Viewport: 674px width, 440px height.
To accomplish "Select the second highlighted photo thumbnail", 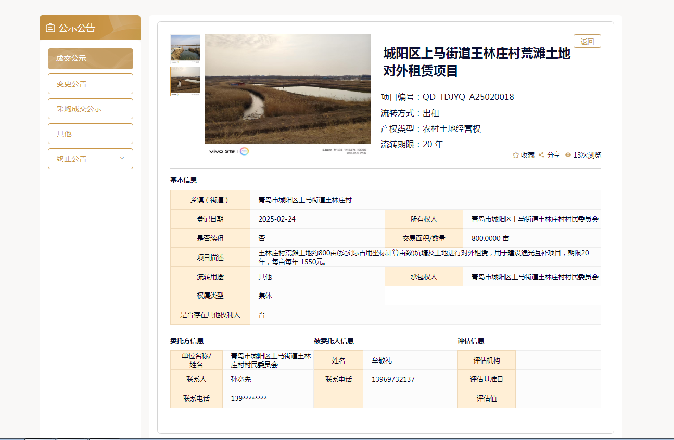I will (x=185, y=81).
